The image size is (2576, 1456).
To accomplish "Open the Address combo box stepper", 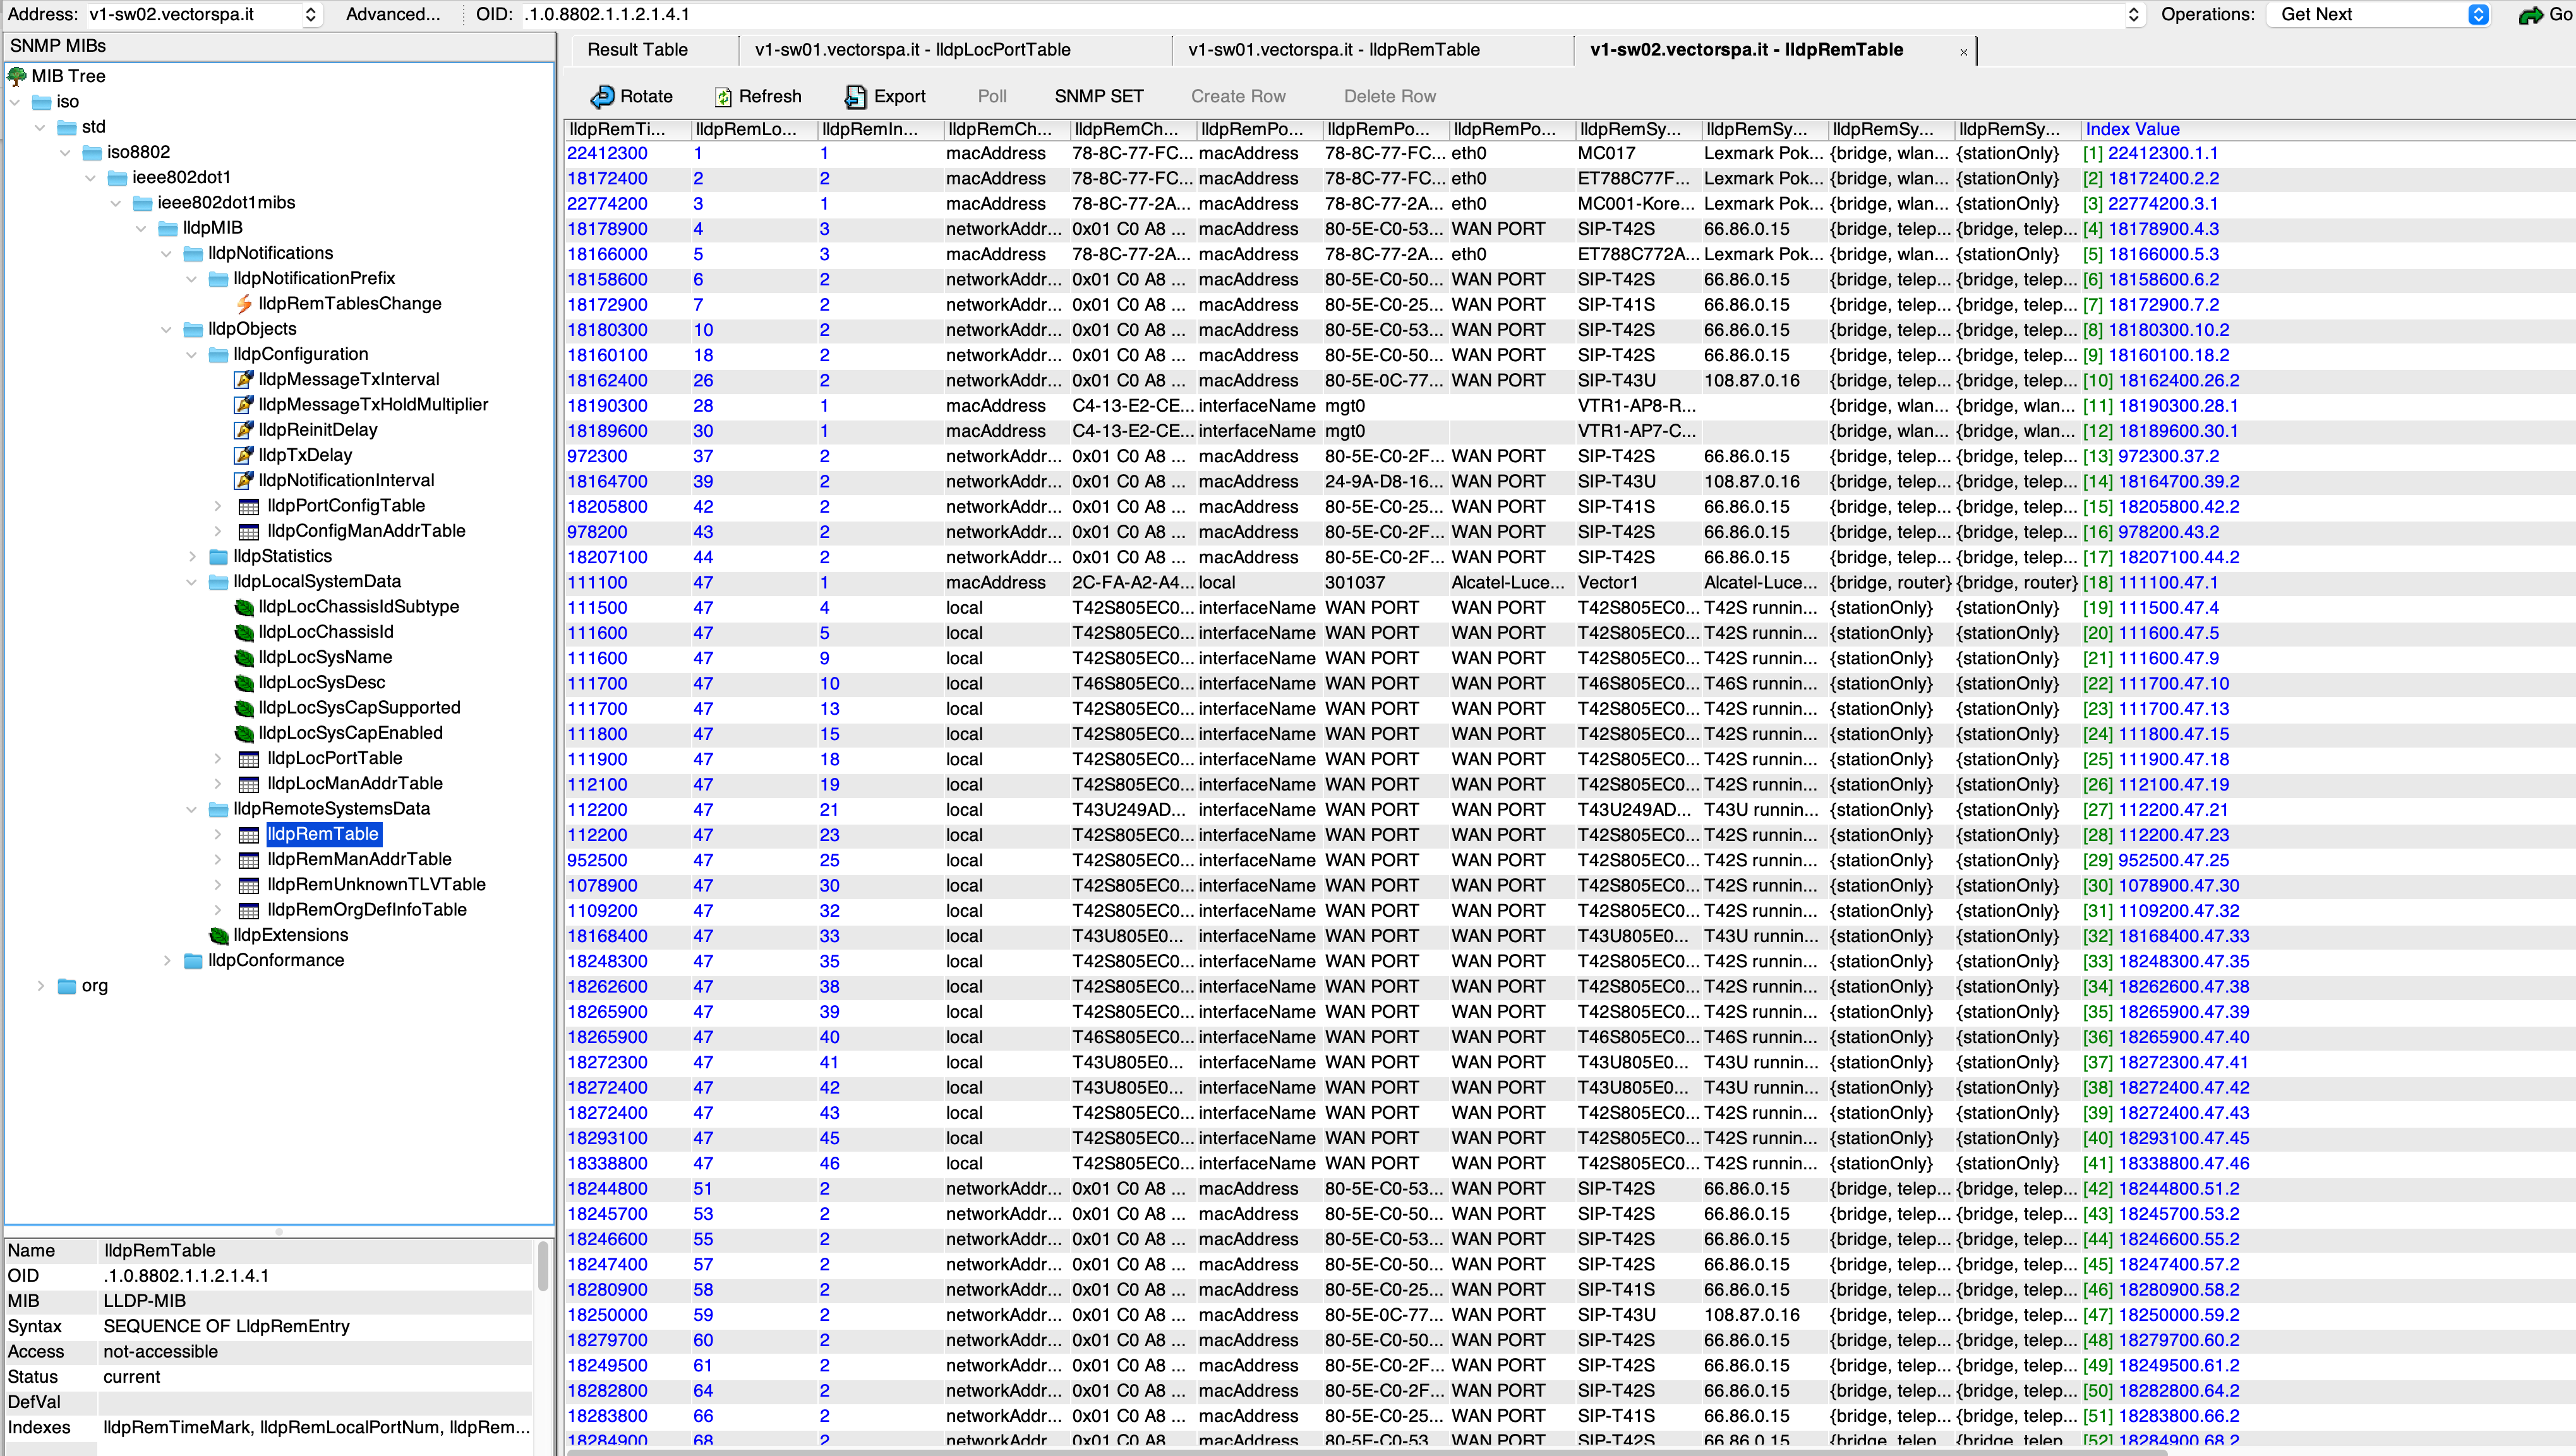I will (x=311, y=15).
